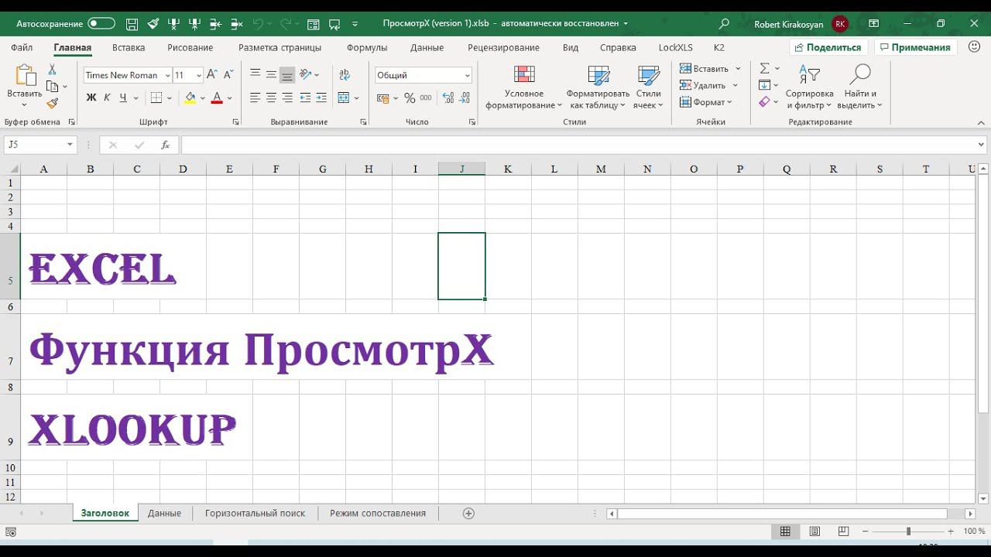Toggle align text left

point(255,97)
